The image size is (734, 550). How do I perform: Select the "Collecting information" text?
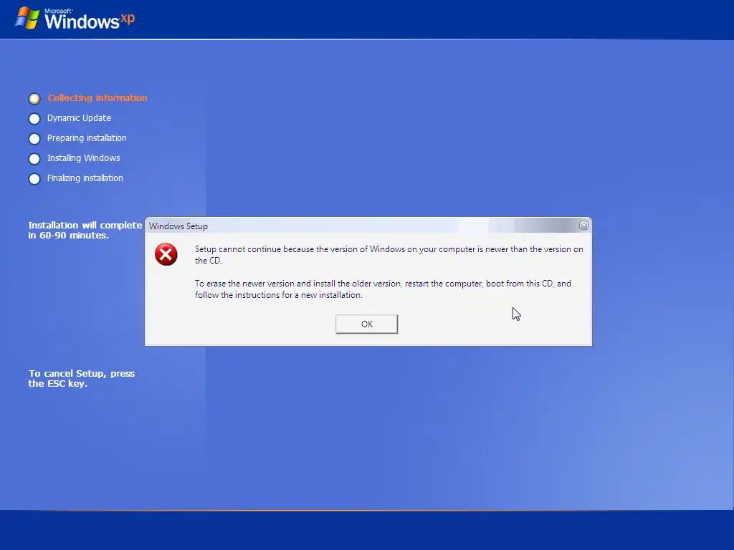tap(97, 97)
